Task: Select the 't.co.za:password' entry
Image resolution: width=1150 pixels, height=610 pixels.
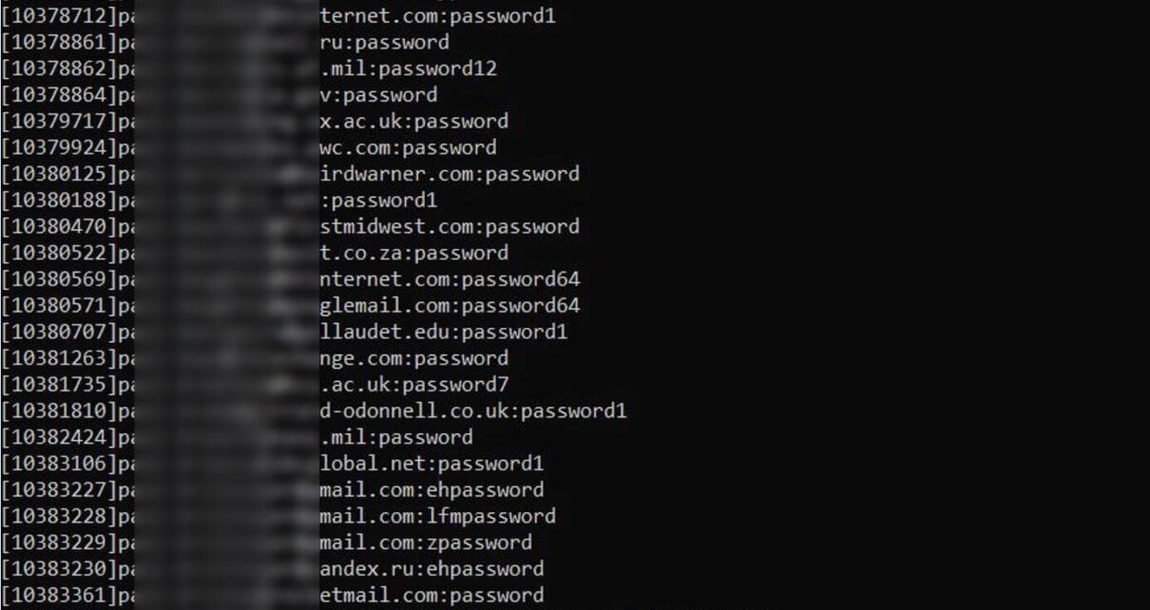Action: (414, 254)
